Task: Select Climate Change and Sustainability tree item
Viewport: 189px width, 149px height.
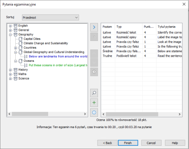Action: [46, 43]
